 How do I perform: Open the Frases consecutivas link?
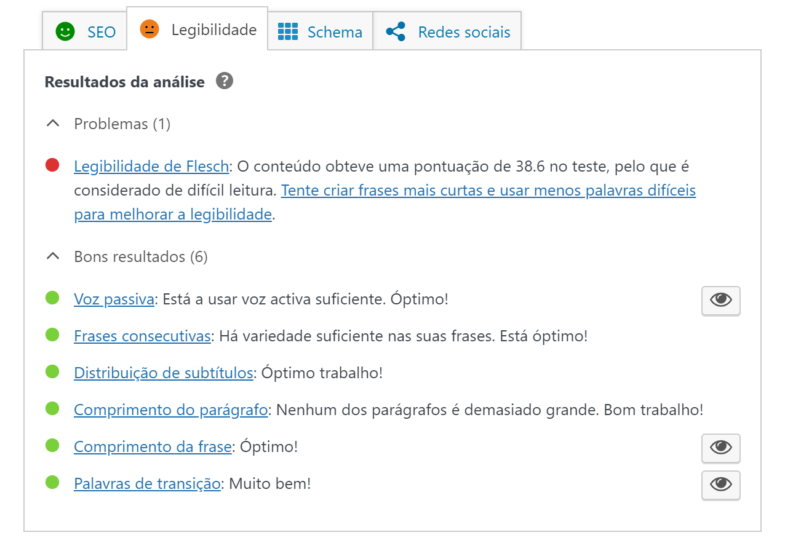[142, 336]
